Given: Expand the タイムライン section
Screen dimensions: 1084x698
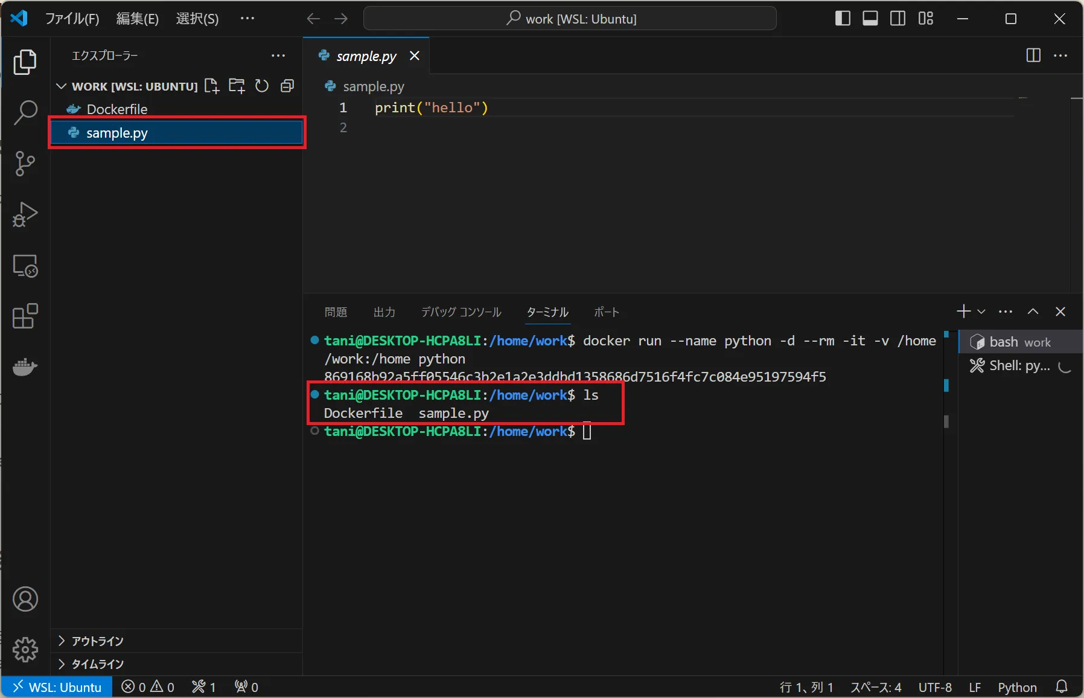Looking at the screenshot, I should click(x=97, y=664).
